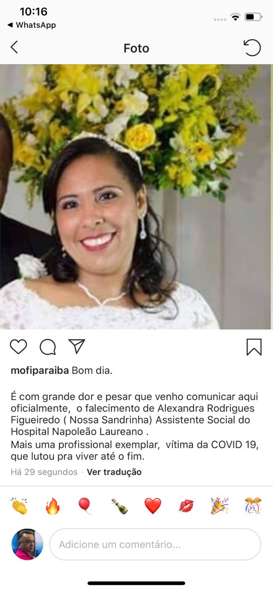The image size is (273, 591).
Task: Insert party popper emoji
Action: 219,507
